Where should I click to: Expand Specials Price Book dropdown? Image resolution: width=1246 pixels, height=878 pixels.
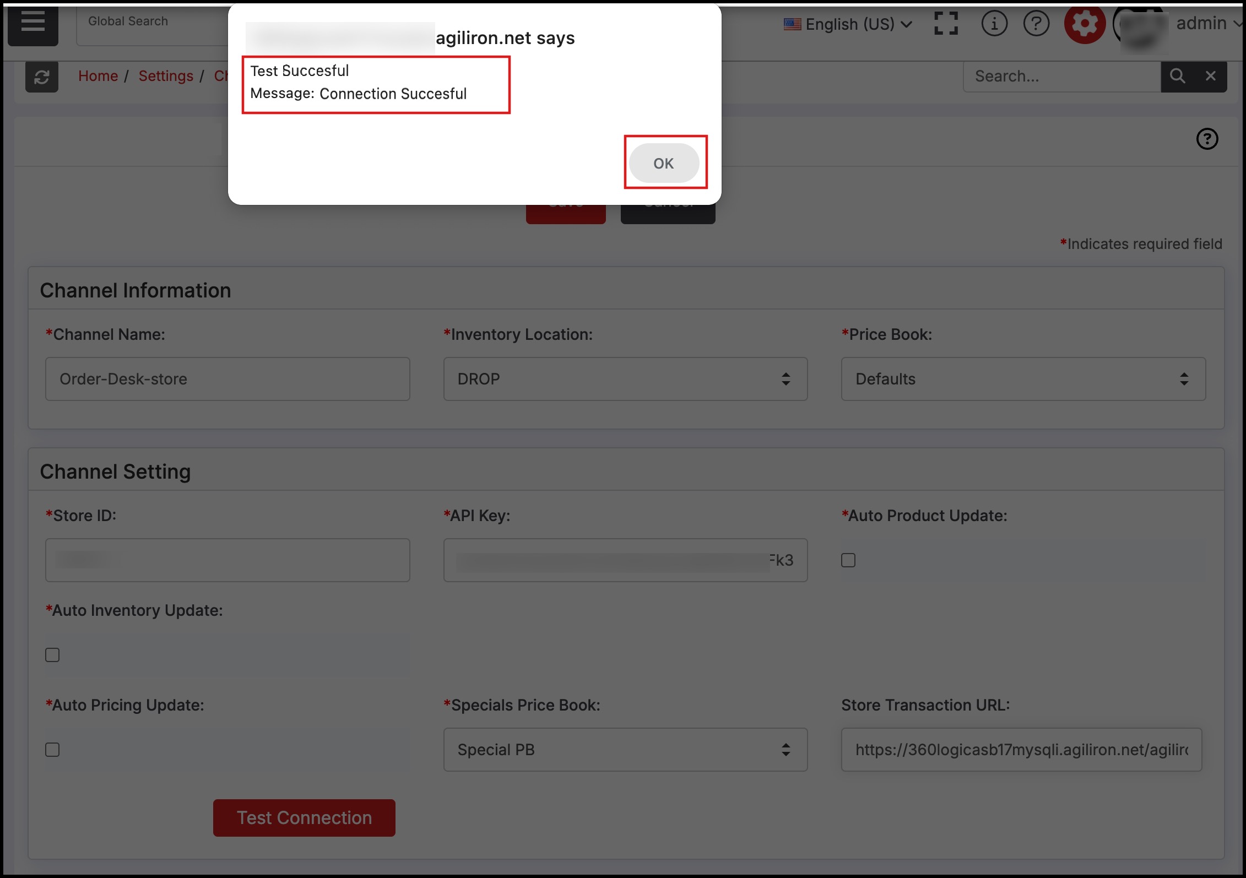pos(625,750)
